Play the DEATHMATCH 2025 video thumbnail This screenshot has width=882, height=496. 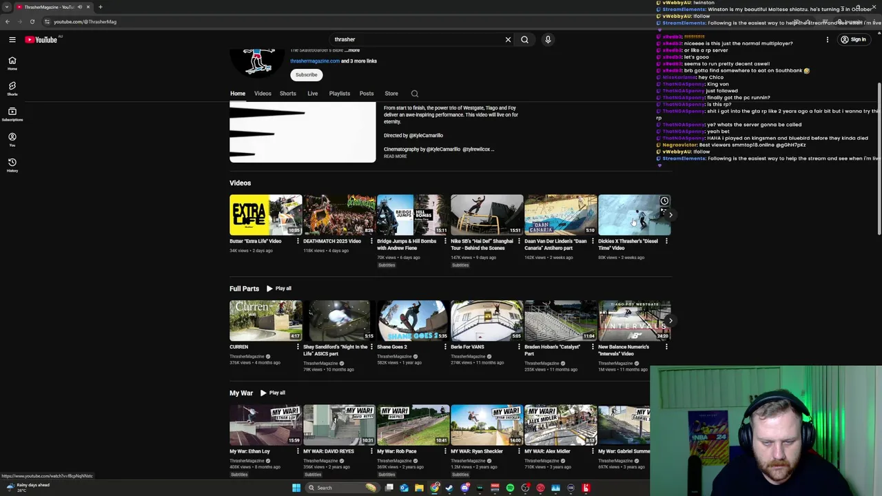click(x=340, y=215)
